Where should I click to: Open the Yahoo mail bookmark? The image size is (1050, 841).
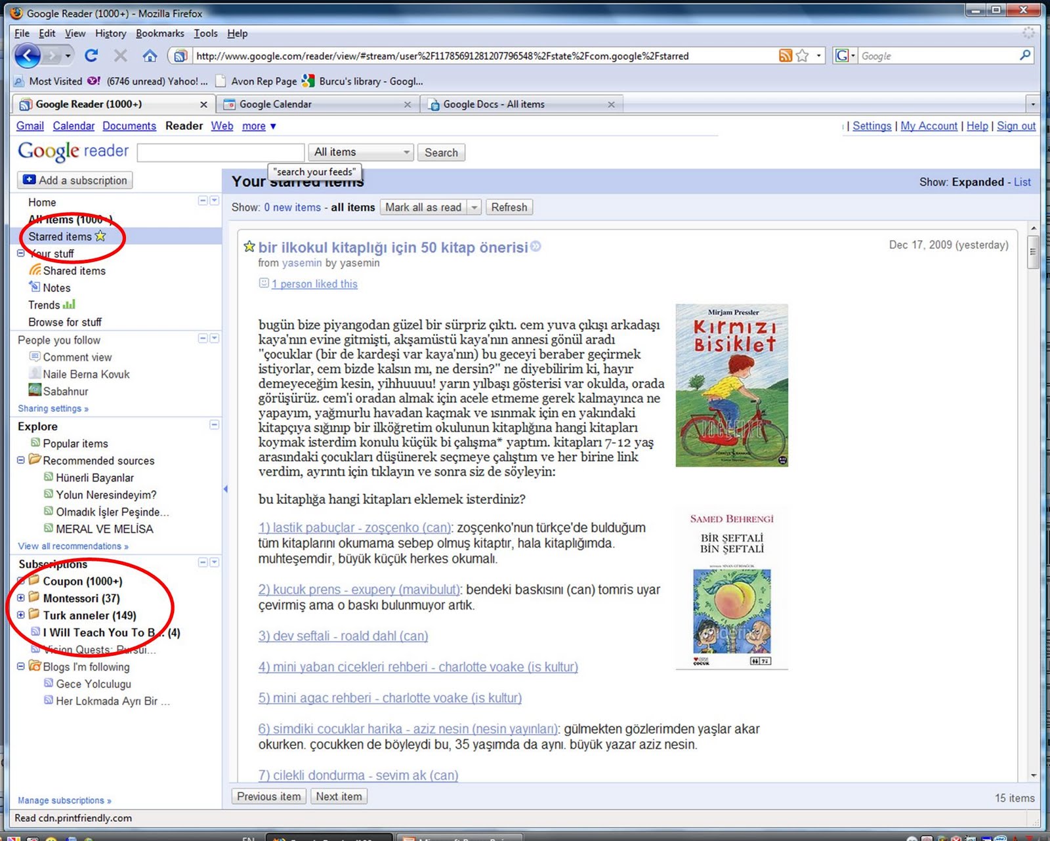[x=148, y=81]
